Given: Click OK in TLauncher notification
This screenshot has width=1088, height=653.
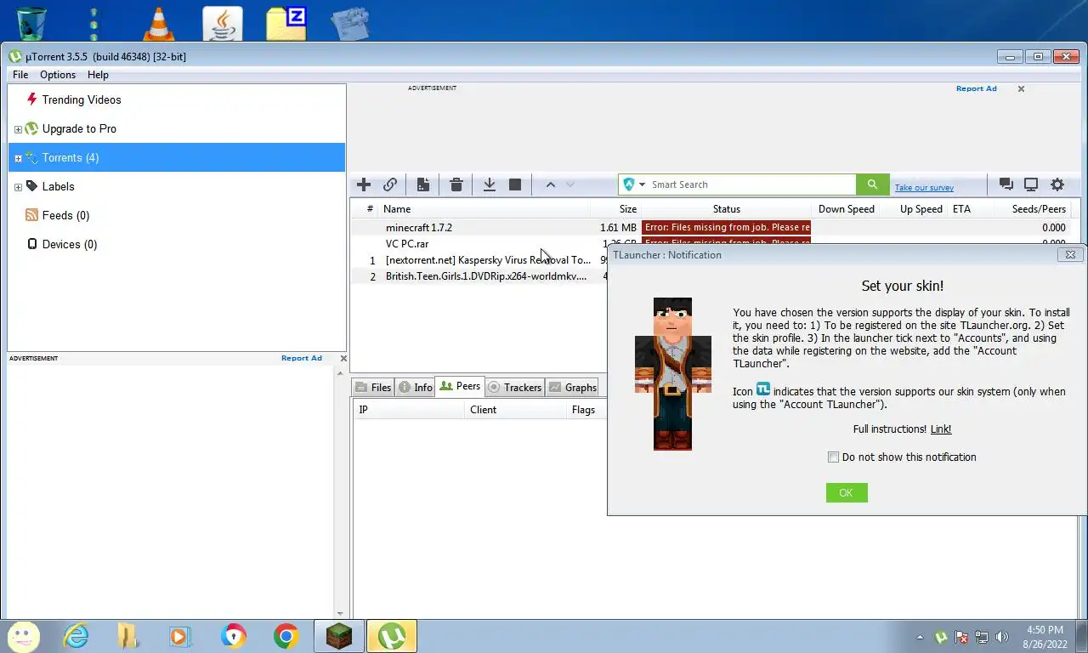Looking at the screenshot, I should click(x=847, y=493).
